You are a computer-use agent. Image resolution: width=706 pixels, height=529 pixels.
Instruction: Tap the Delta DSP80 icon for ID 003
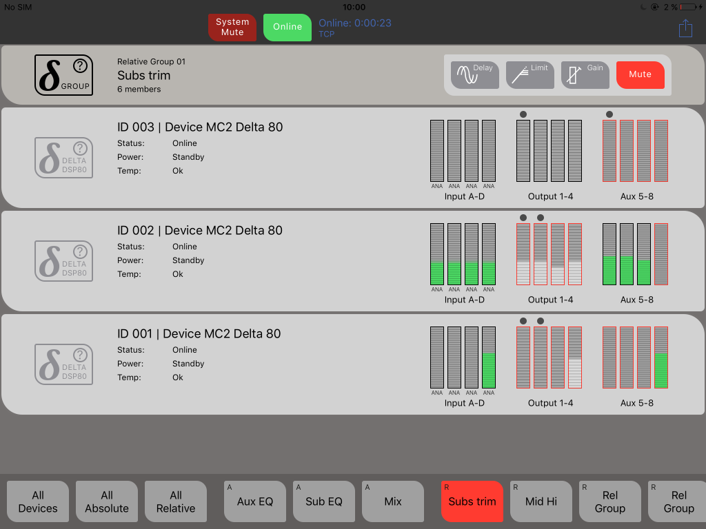point(63,158)
